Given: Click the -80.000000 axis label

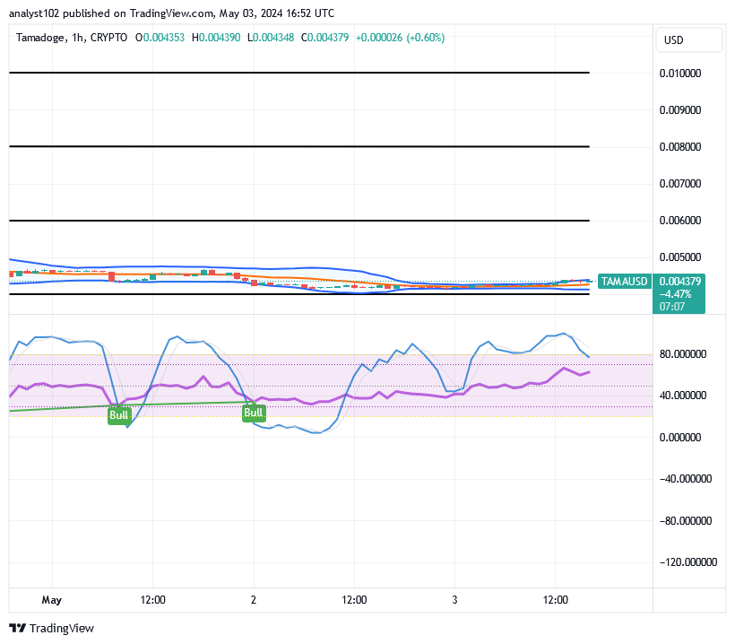Looking at the screenshot, I should click(x=686, y=520).
